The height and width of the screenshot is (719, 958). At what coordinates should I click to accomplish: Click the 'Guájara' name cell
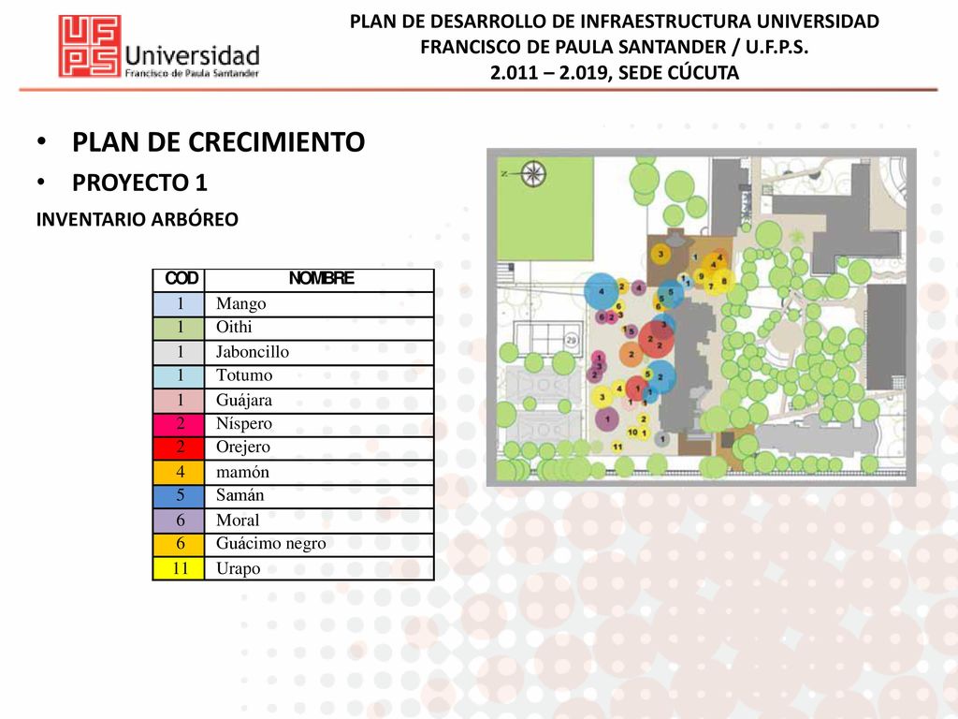pos(319,401)
